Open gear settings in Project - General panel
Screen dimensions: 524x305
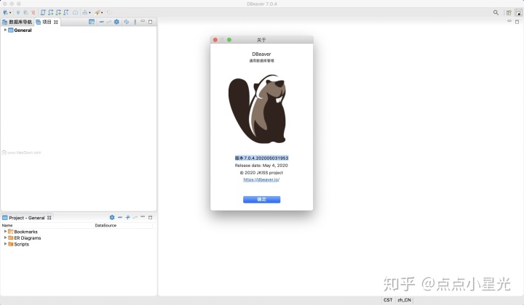(x=112, y=217)
